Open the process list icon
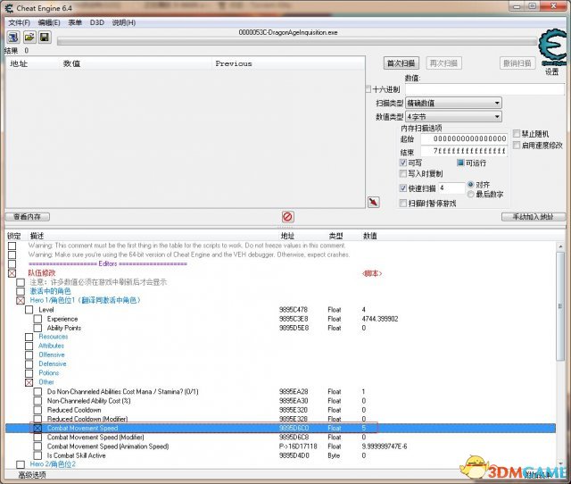Viewport: 571px width, 484px height. point(13,38)
